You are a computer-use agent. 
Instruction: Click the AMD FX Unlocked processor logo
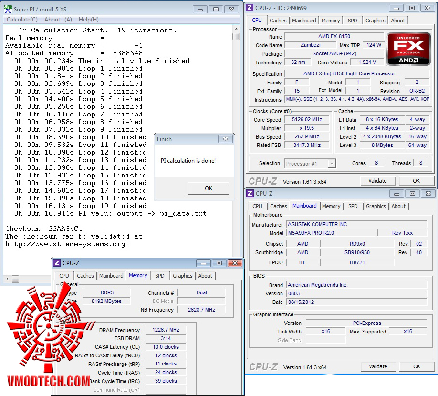[409, 49]
